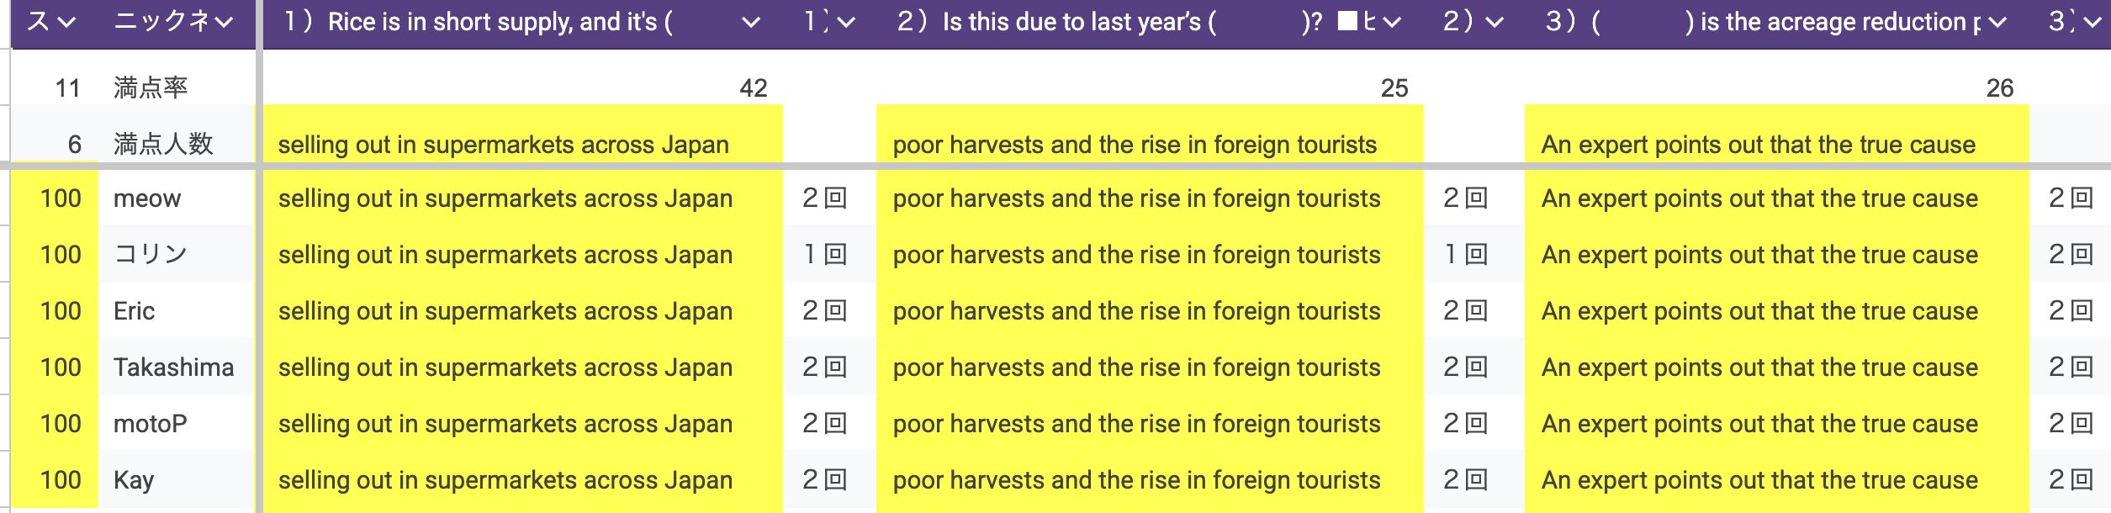Image resolution: width=2111 pixels, height=513 pixels.
Task: Select Kay's score cell showing 100
Action: tap(61, 480)
